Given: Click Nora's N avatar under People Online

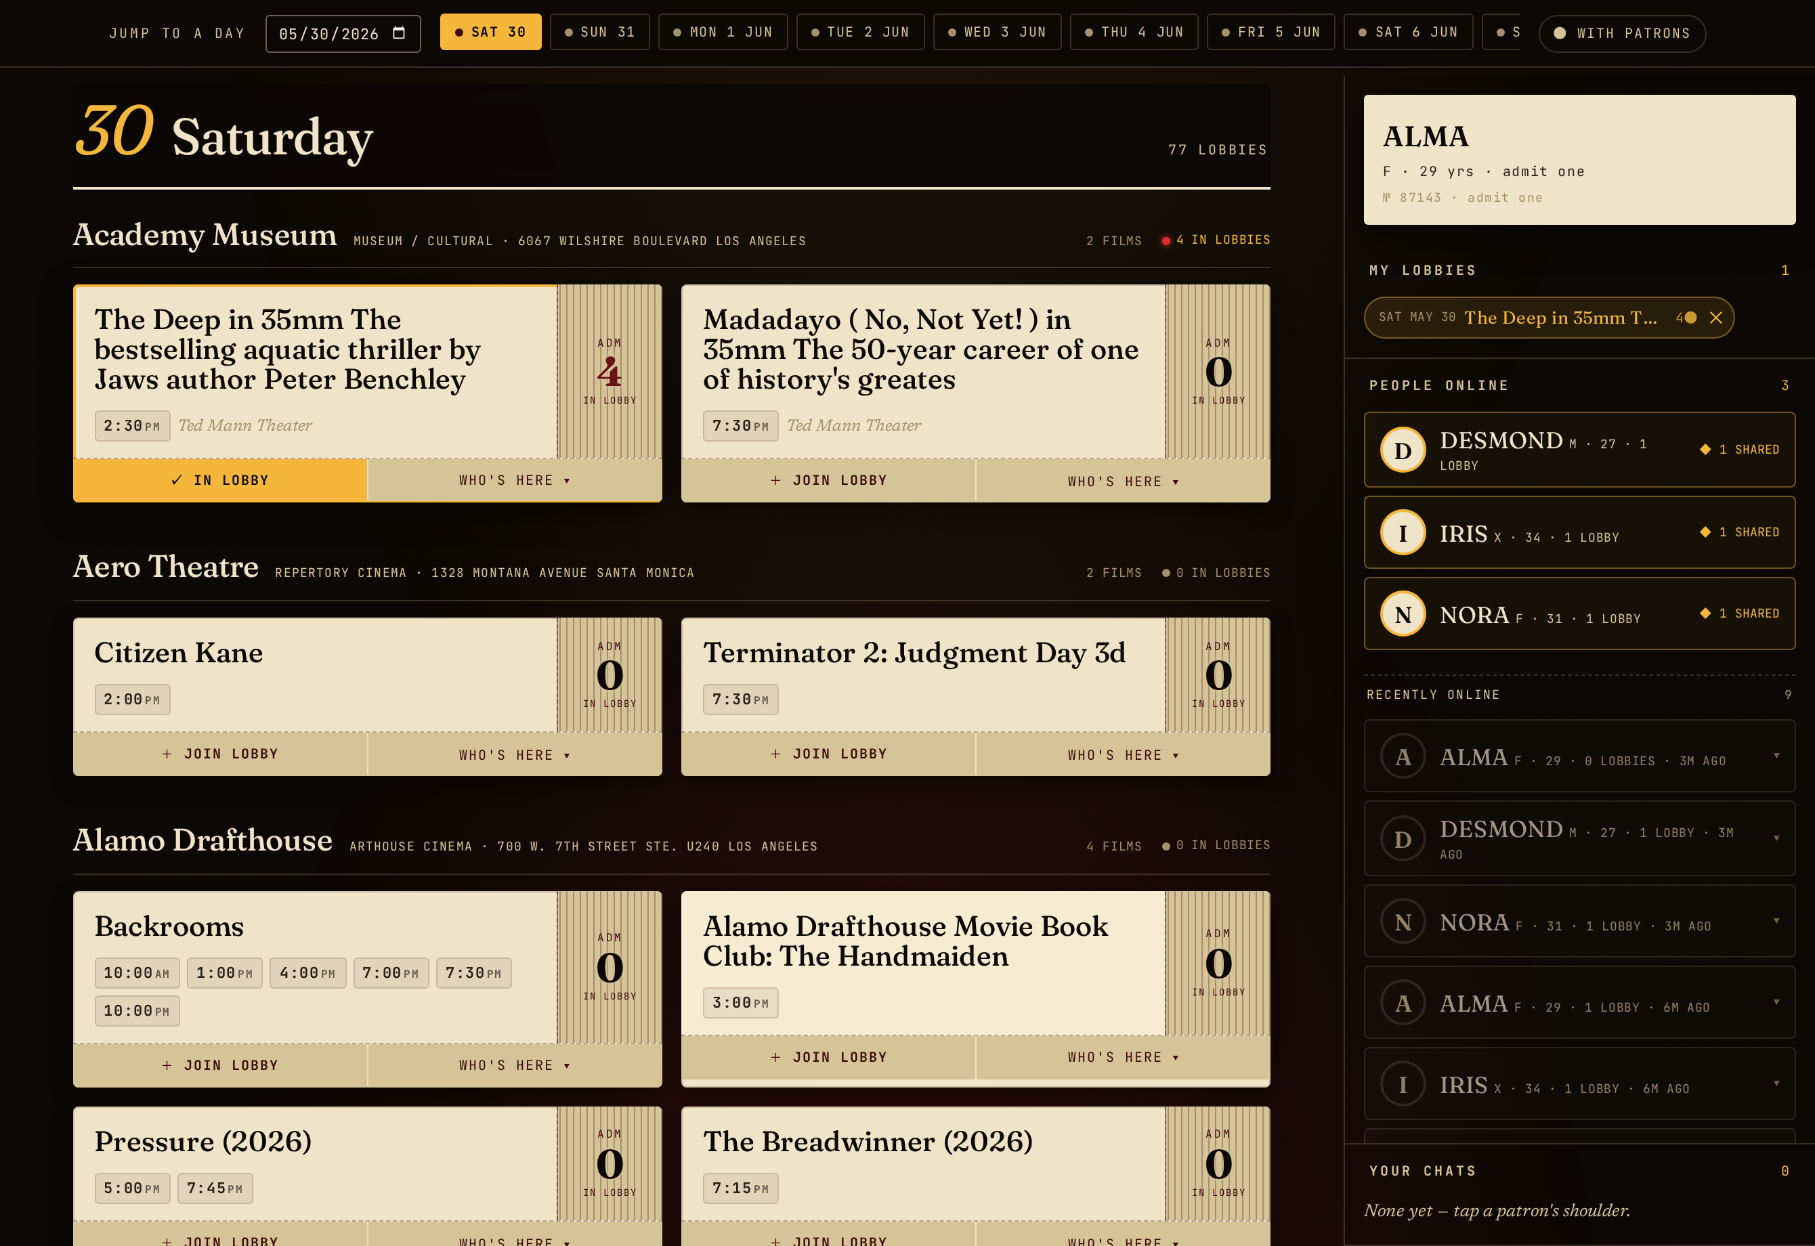Looking at the screenshot, I should tap(1403, 614).
